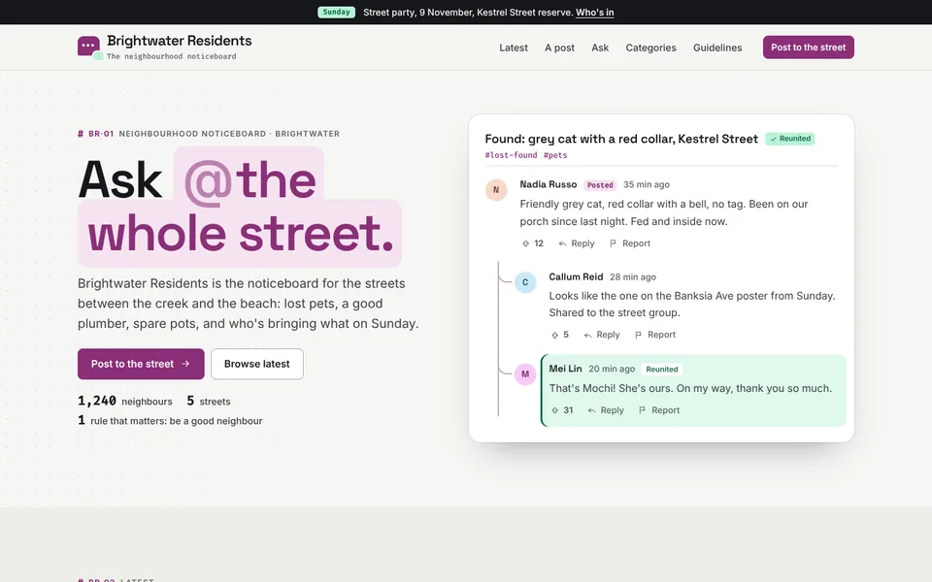Upvote Mei Lin's reply (31 votes)
Viewport: 932px width, 582px height.
(x=562, y=410)
